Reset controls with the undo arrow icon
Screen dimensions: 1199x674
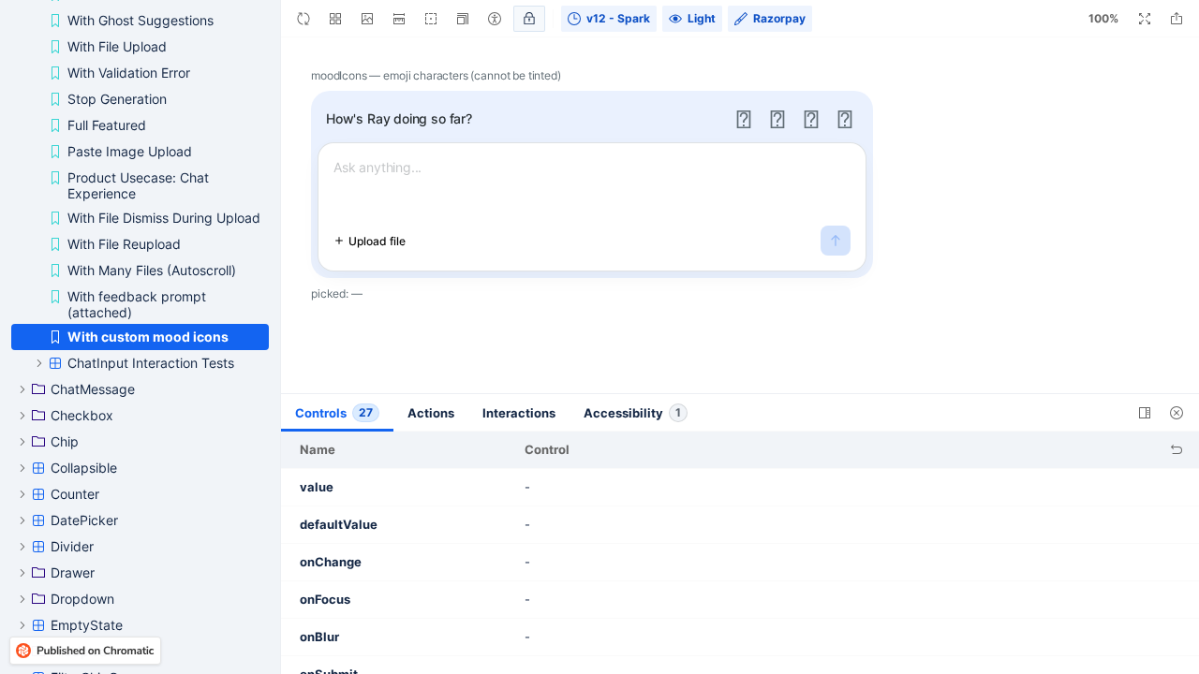(x=1177, y=449)
